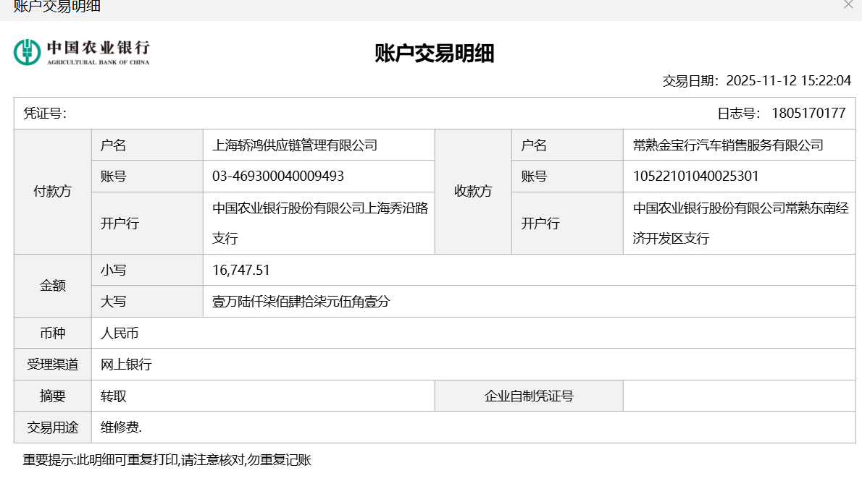Click the 凭证号 label
This screenshot has height=481, width=862.
tap(45, 114)
